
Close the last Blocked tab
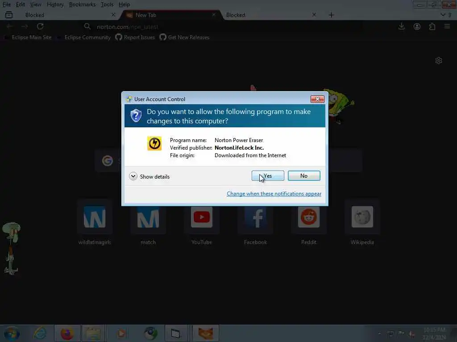[x=314, y=15]
